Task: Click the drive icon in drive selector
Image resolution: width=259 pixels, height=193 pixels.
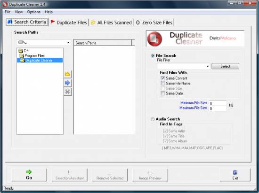Action: (21, 42)
